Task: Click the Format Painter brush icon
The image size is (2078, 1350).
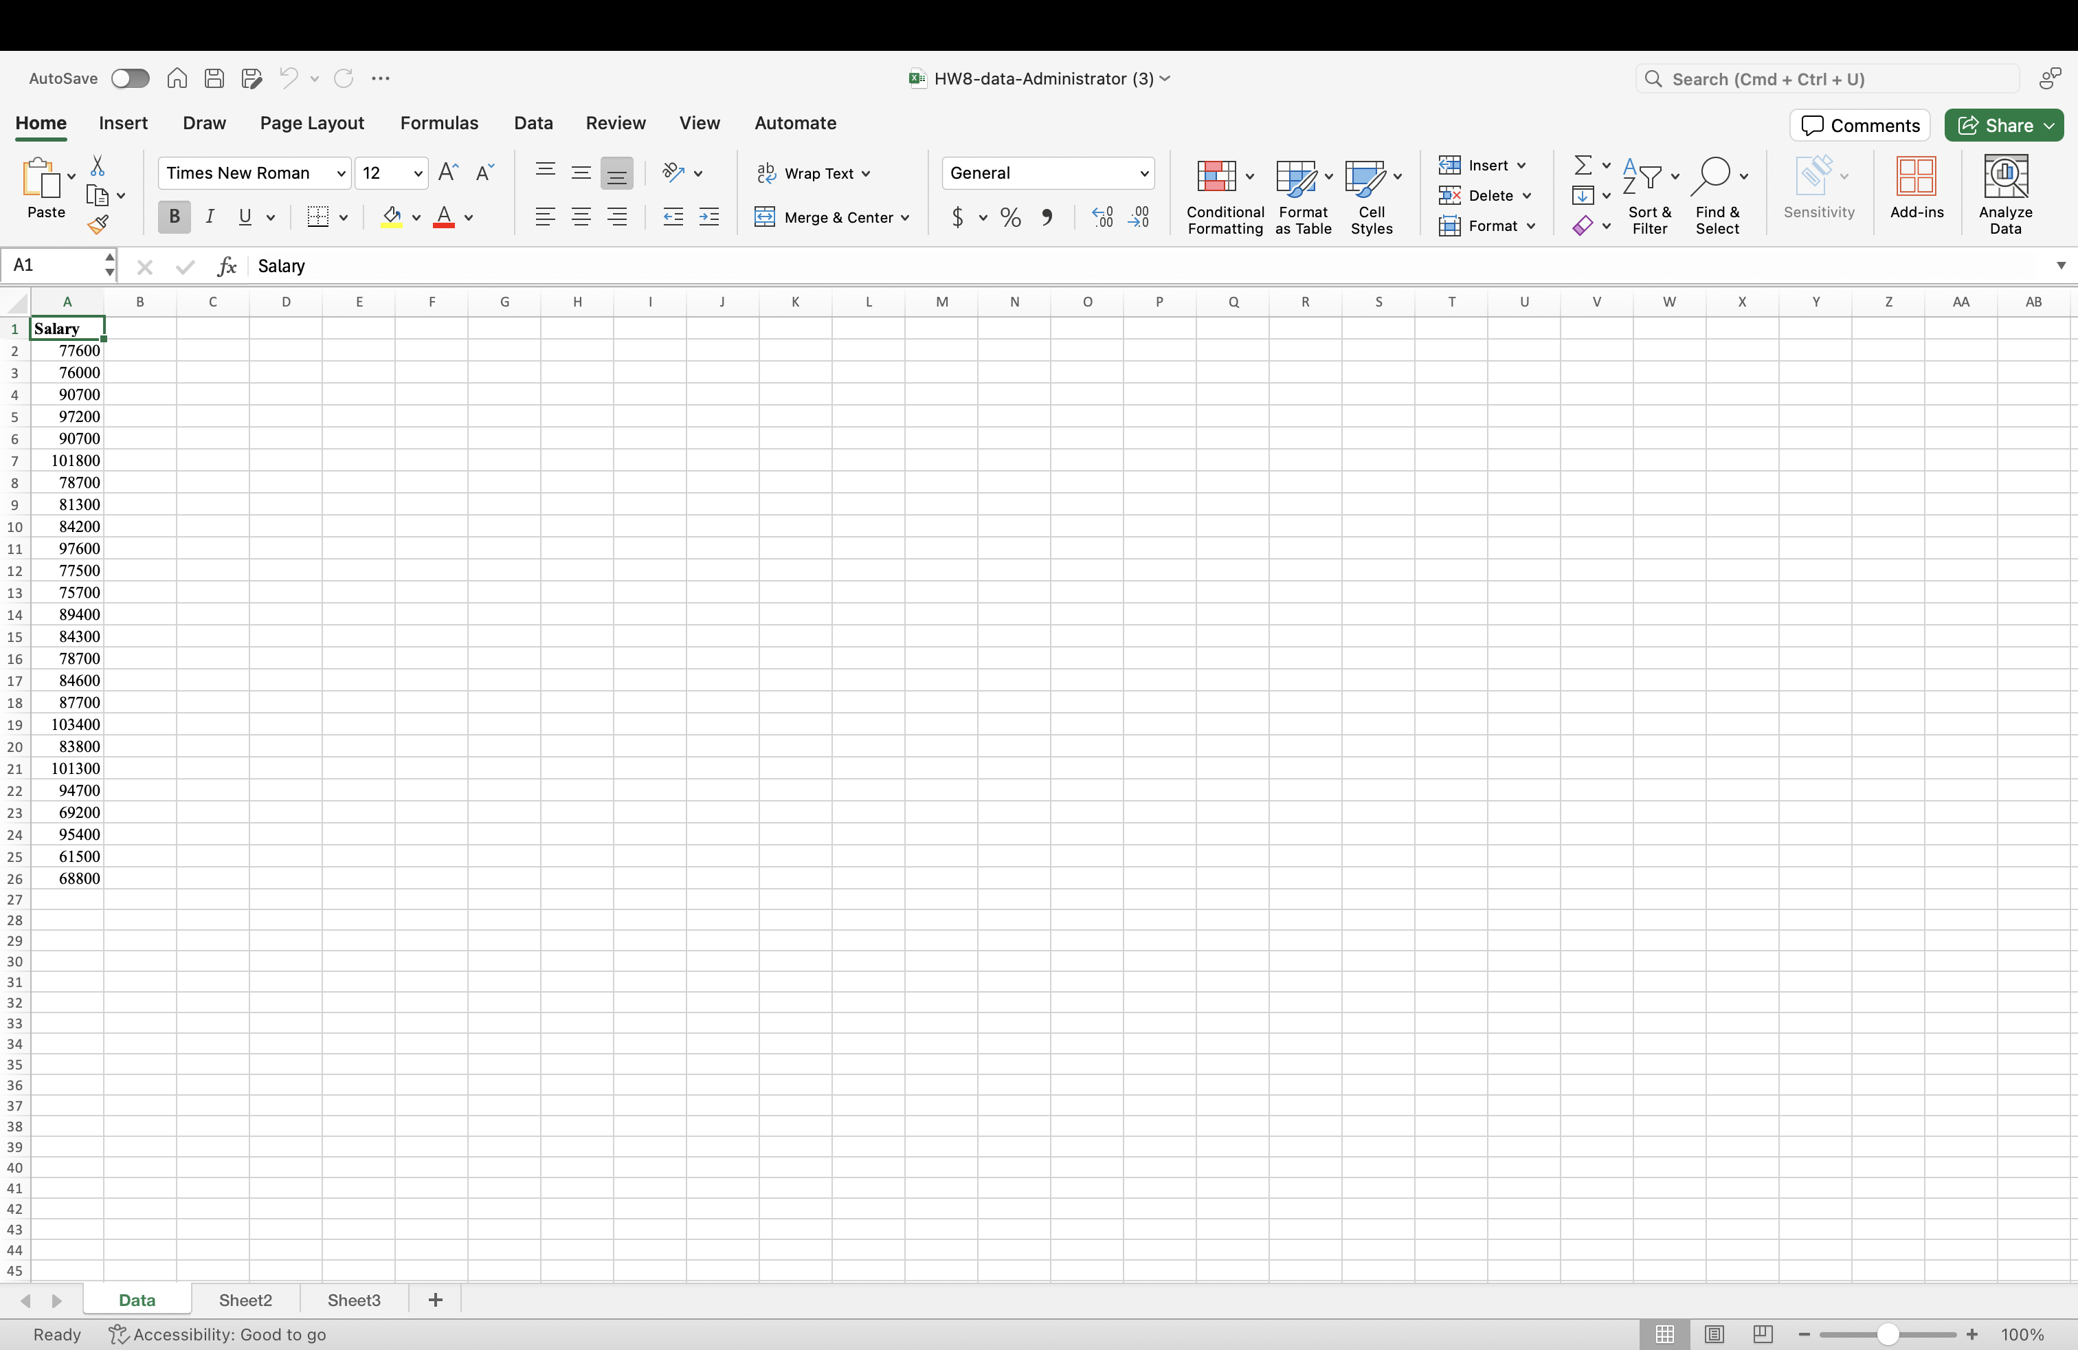Action: click(98, 225)
